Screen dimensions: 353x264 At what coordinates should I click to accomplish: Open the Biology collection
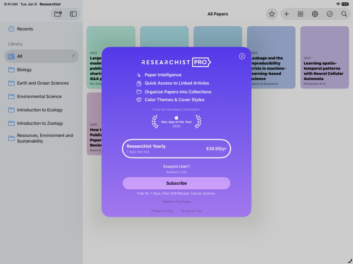41,70
